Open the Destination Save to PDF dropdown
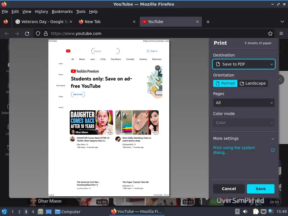Image resolution: width=288 pixels, height=216 pixels. click(244, 64)
